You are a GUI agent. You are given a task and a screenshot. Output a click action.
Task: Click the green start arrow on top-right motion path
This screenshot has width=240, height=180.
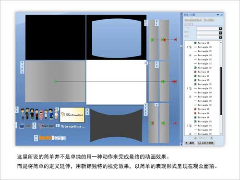tap(163, 39)
